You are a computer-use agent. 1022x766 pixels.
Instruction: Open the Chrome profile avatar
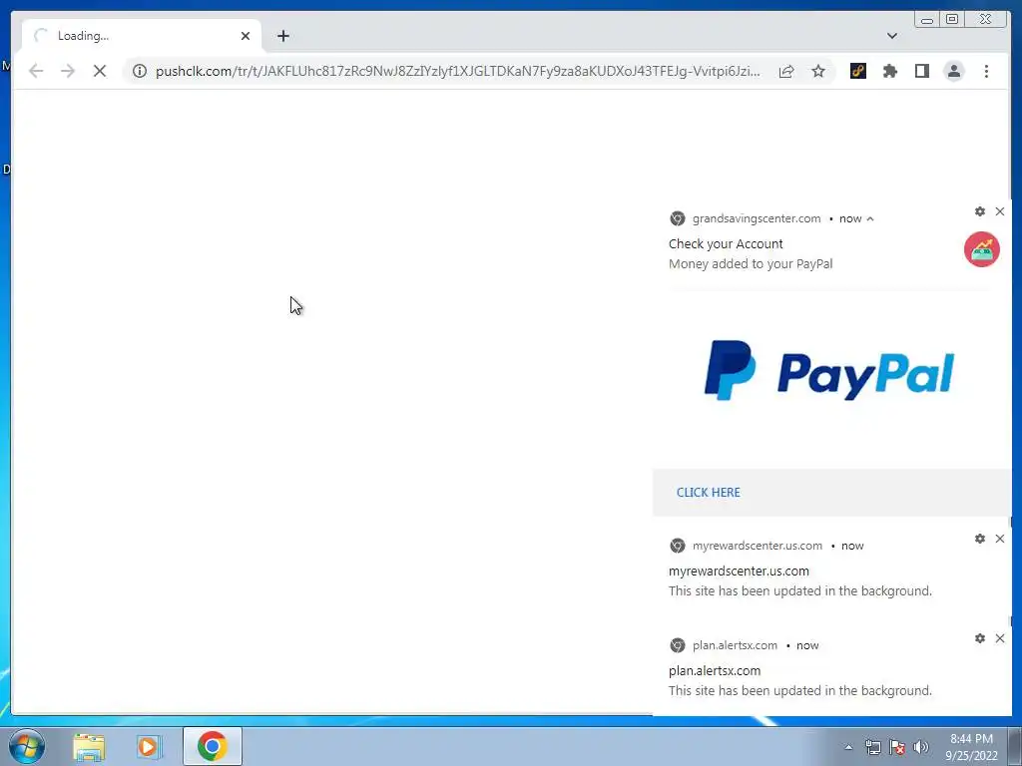(954, 71)
